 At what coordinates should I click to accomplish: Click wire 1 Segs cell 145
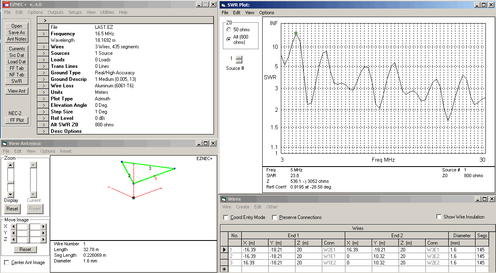(482, 249)
